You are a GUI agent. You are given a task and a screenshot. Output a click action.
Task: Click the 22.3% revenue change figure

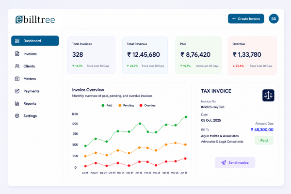pos(134,66)
